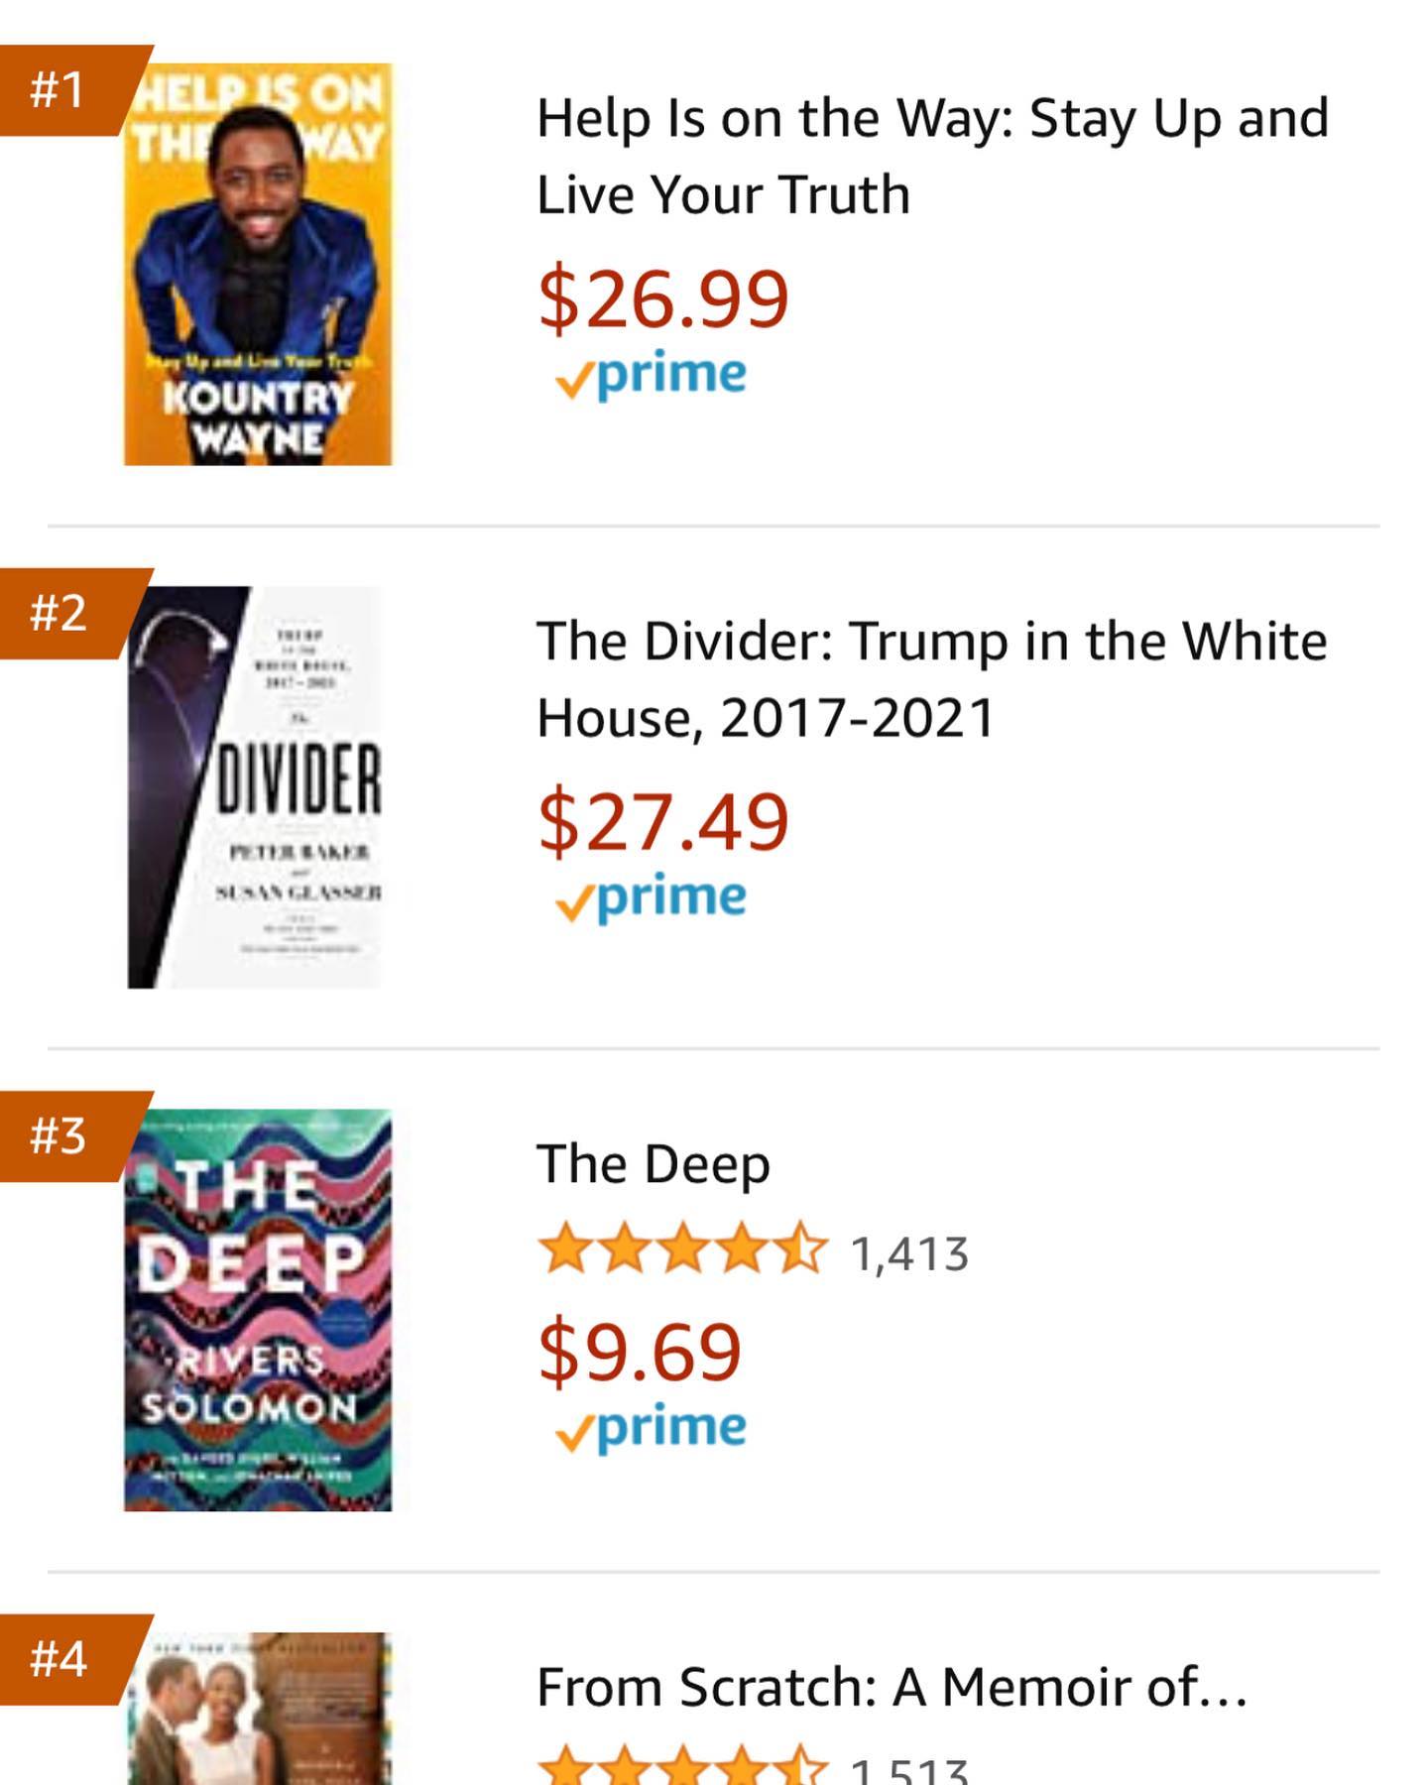View the 1,413 reviews for The Deep
The width and height of the screenshot is (1428, 1785).
coord(909,1253)
